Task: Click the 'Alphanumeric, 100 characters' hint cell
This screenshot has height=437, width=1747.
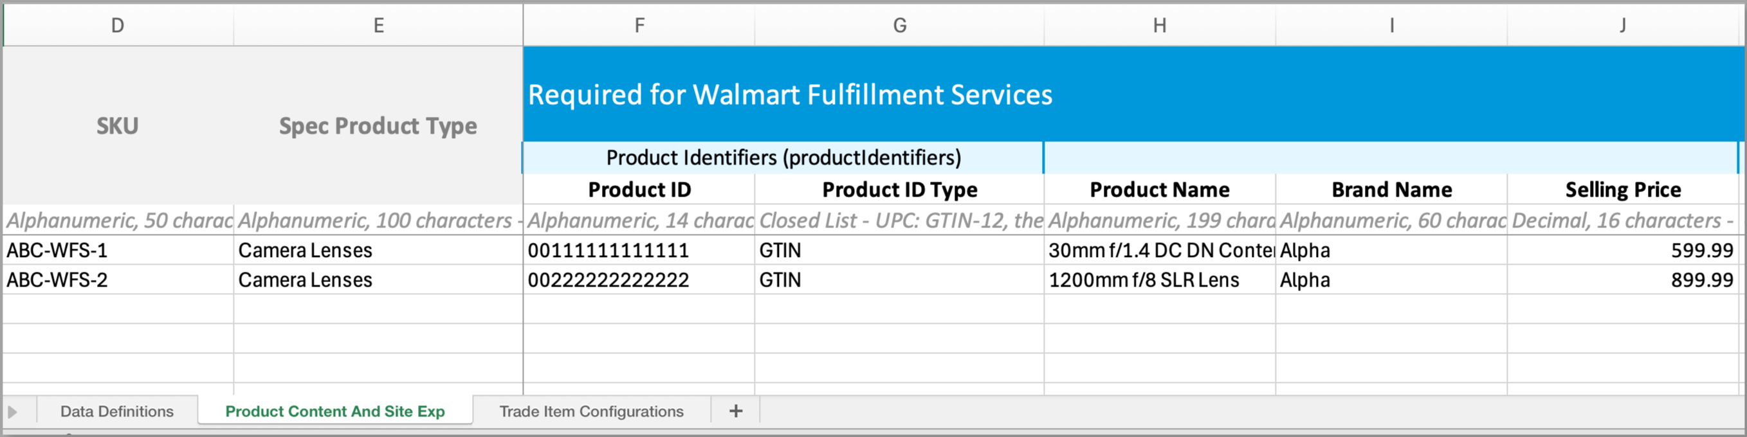Action: pyautogui.click(x=378, y=220)
